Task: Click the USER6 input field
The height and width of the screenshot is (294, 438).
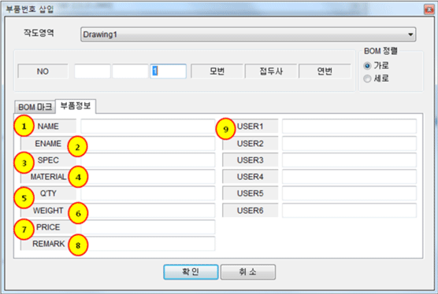Action: [x=349, y=211]
